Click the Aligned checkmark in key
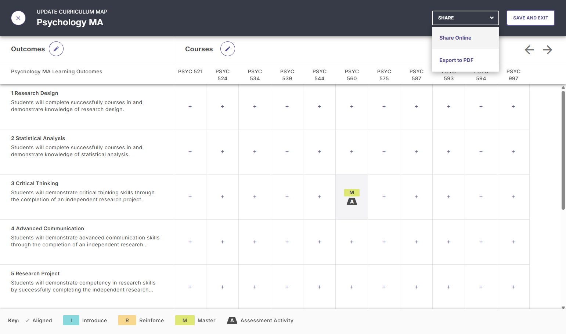The height and width of the screenshot is (334, 566). point(28,320)
